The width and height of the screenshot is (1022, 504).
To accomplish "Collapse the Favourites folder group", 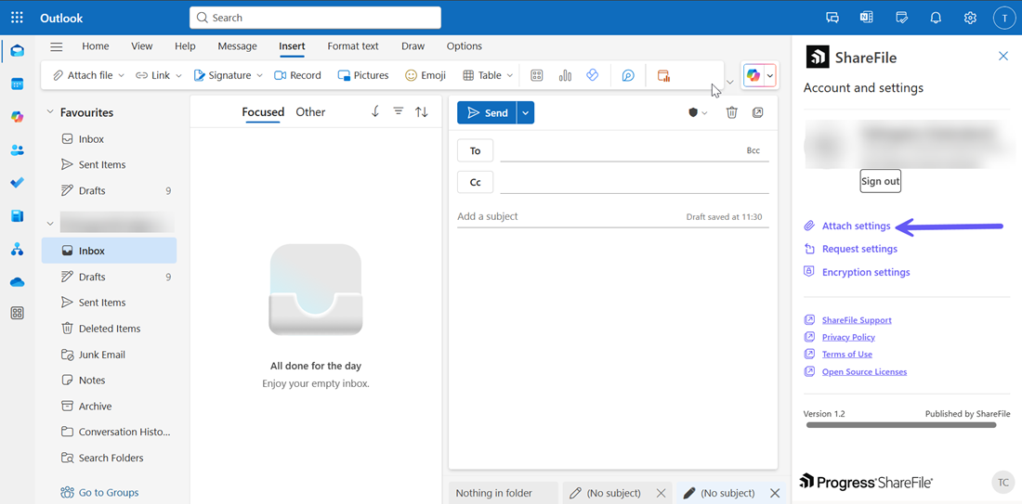I will pos(50,112).
